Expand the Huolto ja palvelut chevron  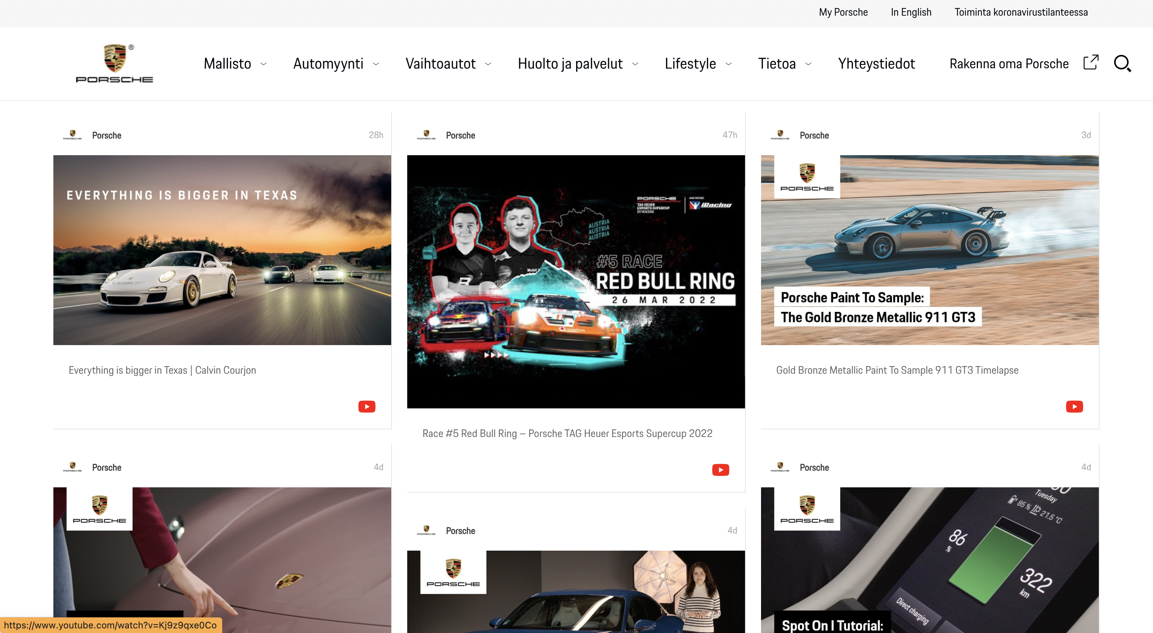point(635,64)
